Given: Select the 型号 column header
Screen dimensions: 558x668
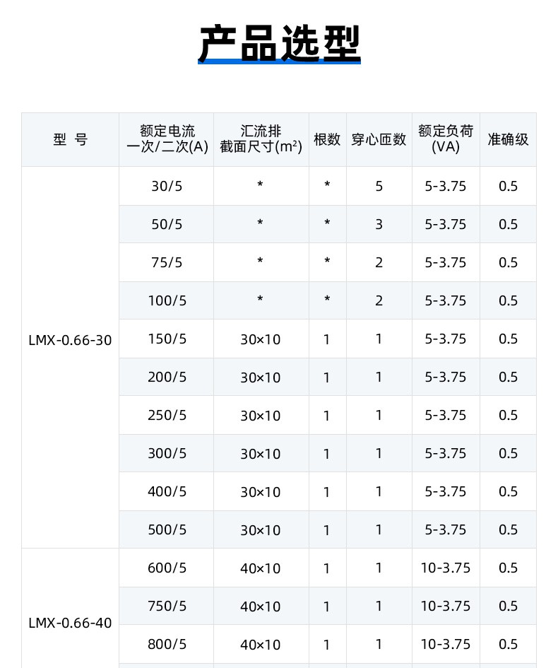Looking at the screenshot, I should tap(70, 139).
